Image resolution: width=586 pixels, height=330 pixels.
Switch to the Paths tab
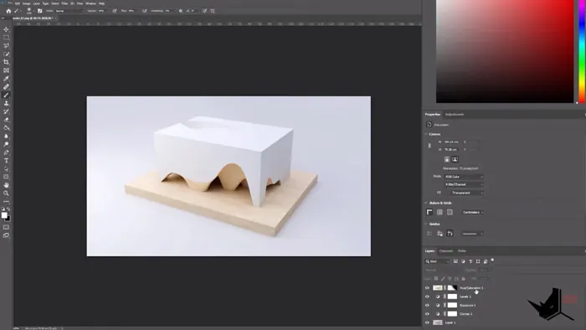[x=462, y=251]
